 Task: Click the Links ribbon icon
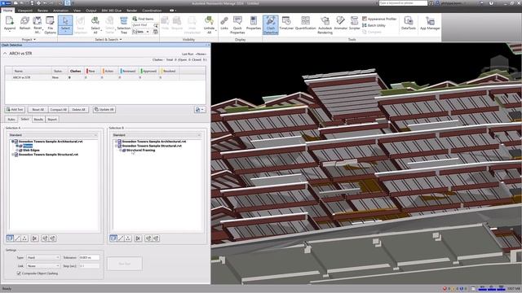[x=224, y=24]
